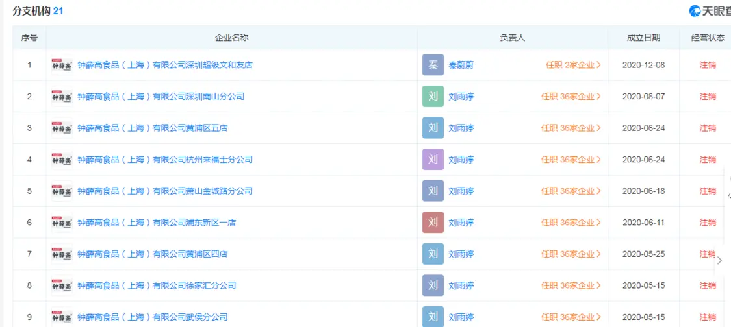
Task: Click the 注销 status in row 1
Action: point(708,66)
